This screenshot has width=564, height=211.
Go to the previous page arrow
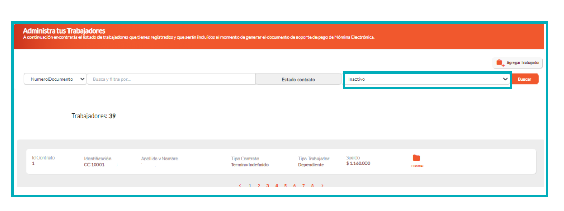tap(240, 186)
